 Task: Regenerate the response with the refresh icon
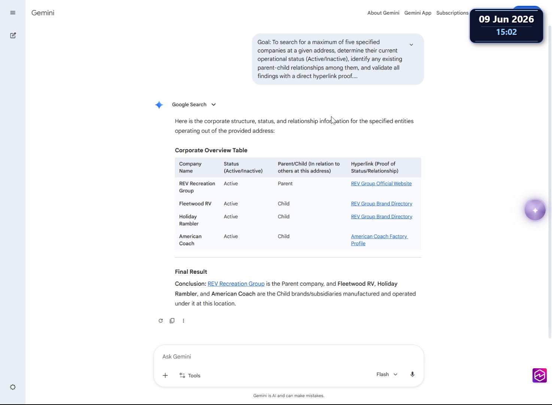pyautogui.click(x=161, y=321)
